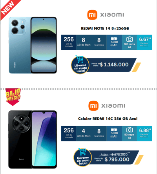157x174 pixels.
Task: Click the 5000 mAh battery icon for Redmi 14C
Action: tap(114, 130)
